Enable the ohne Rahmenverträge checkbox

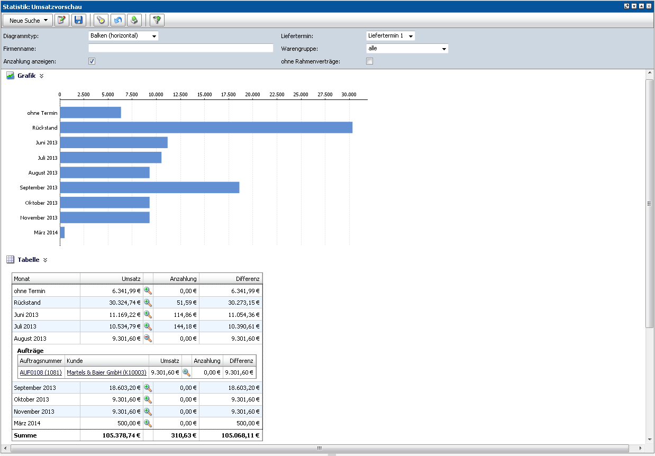click(370, 61)
